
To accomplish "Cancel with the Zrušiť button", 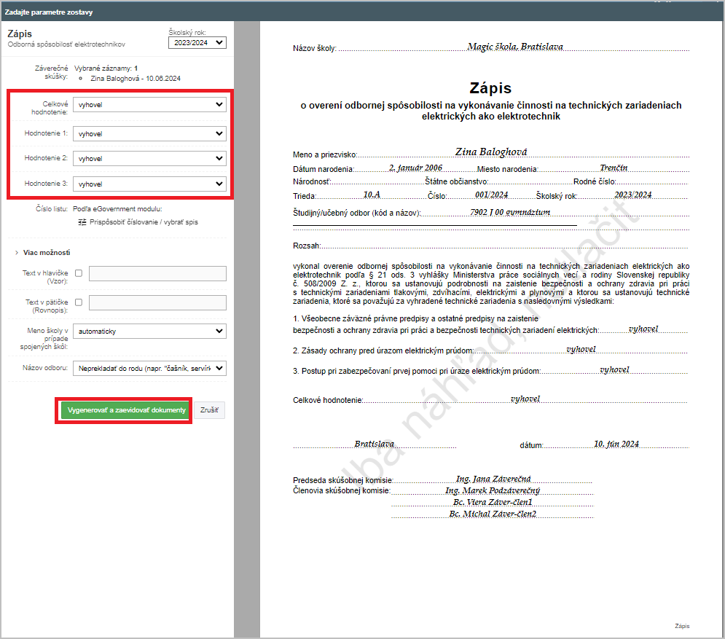I will coord(209,410).
